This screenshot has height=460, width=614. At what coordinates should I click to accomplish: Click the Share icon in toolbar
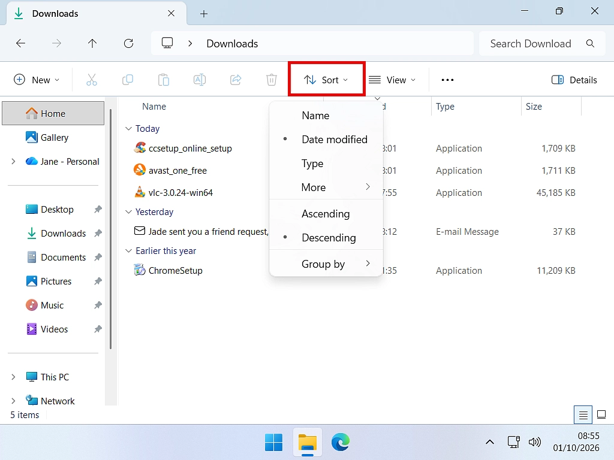tap(236, 80)
